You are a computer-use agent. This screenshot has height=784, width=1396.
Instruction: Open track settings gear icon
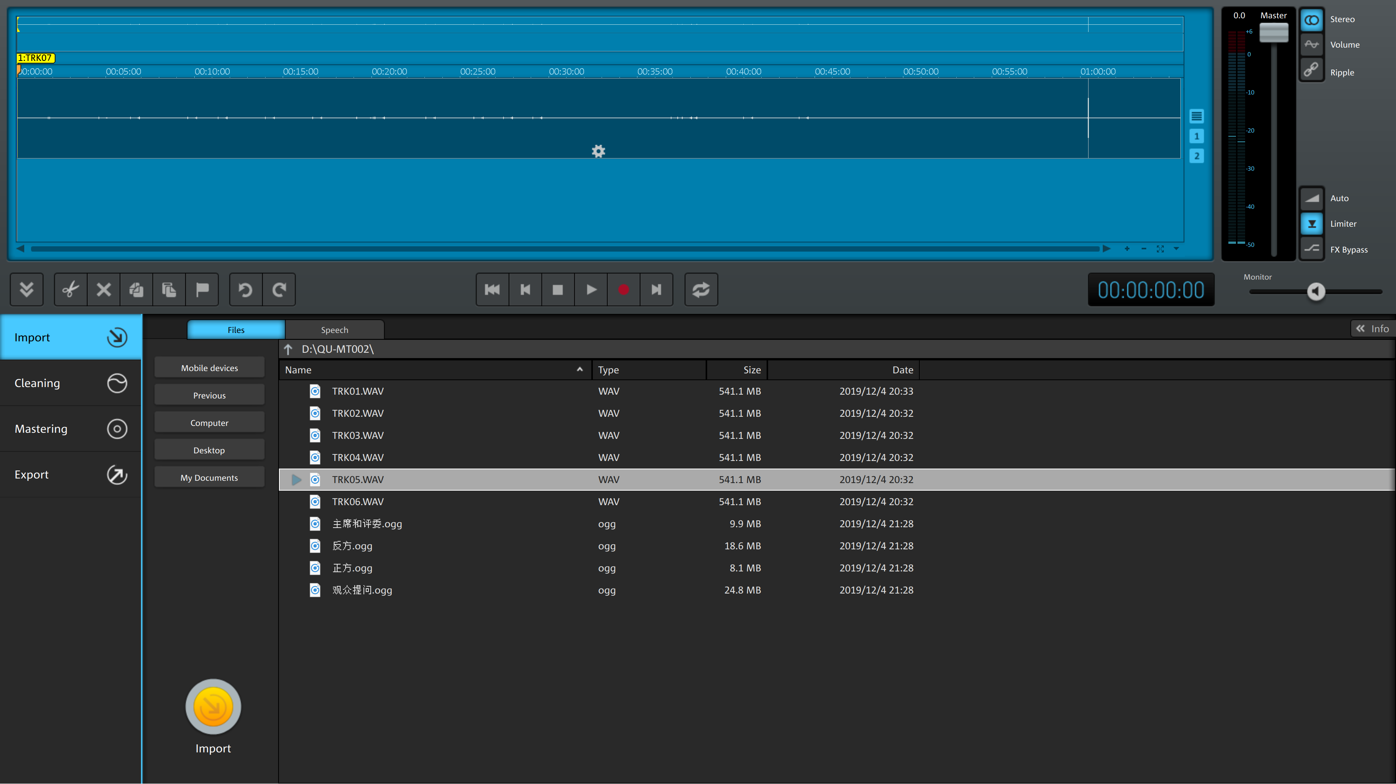pos(598,151)
